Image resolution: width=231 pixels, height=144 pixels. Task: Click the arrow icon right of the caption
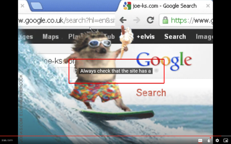point(156,70)
